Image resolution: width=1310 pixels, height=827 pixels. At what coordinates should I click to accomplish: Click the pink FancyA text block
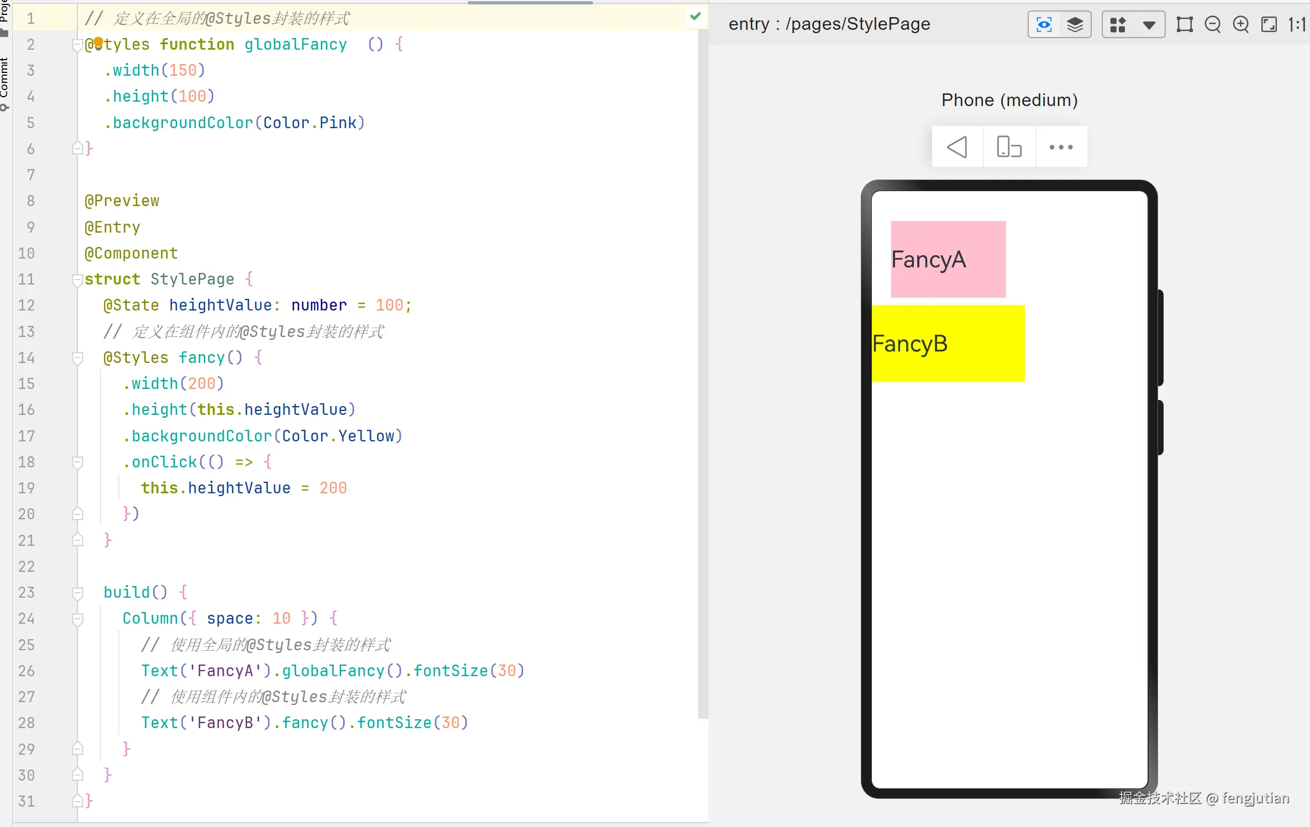point(948,260)
